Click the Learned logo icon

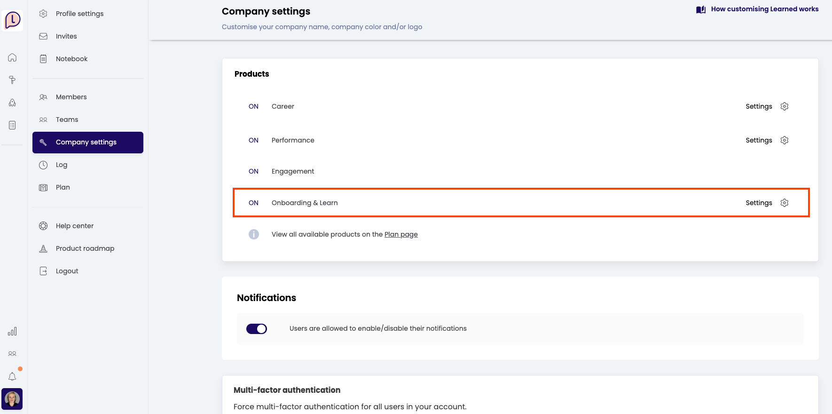(x=13, y=21)
